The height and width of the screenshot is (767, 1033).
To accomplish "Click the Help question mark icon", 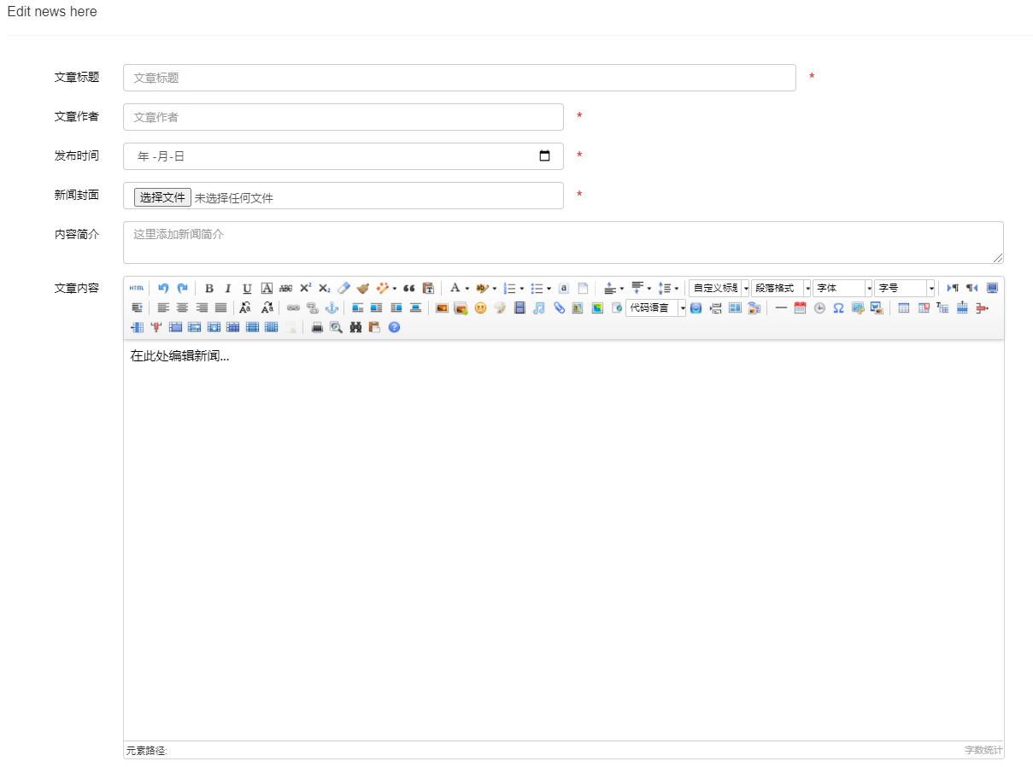I will (394, 327).
